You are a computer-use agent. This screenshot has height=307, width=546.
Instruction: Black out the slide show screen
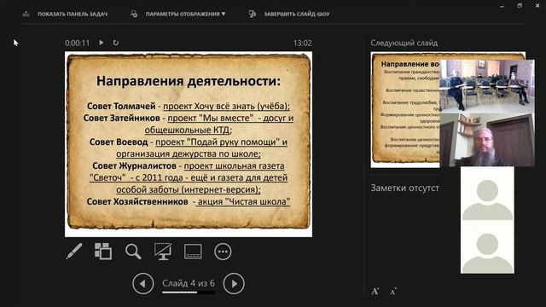pos(163,252)
